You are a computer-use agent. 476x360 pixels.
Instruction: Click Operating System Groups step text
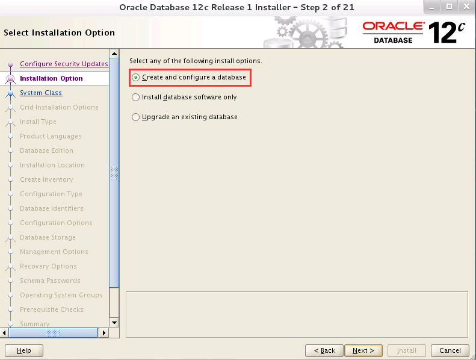click(61, 295)
